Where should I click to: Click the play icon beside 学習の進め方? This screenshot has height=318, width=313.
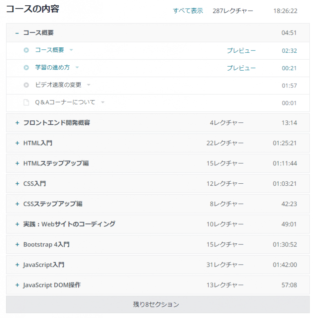click(x=26, y=68)
